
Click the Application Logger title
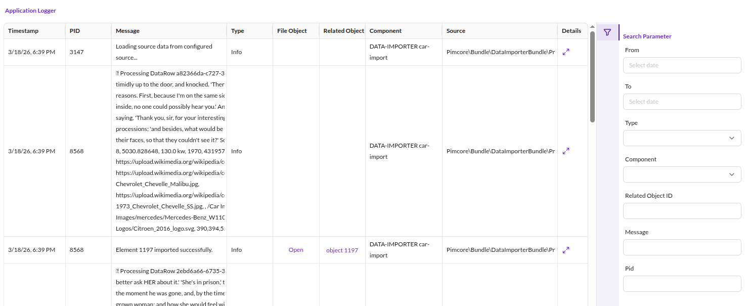click(x=30, y=11)
